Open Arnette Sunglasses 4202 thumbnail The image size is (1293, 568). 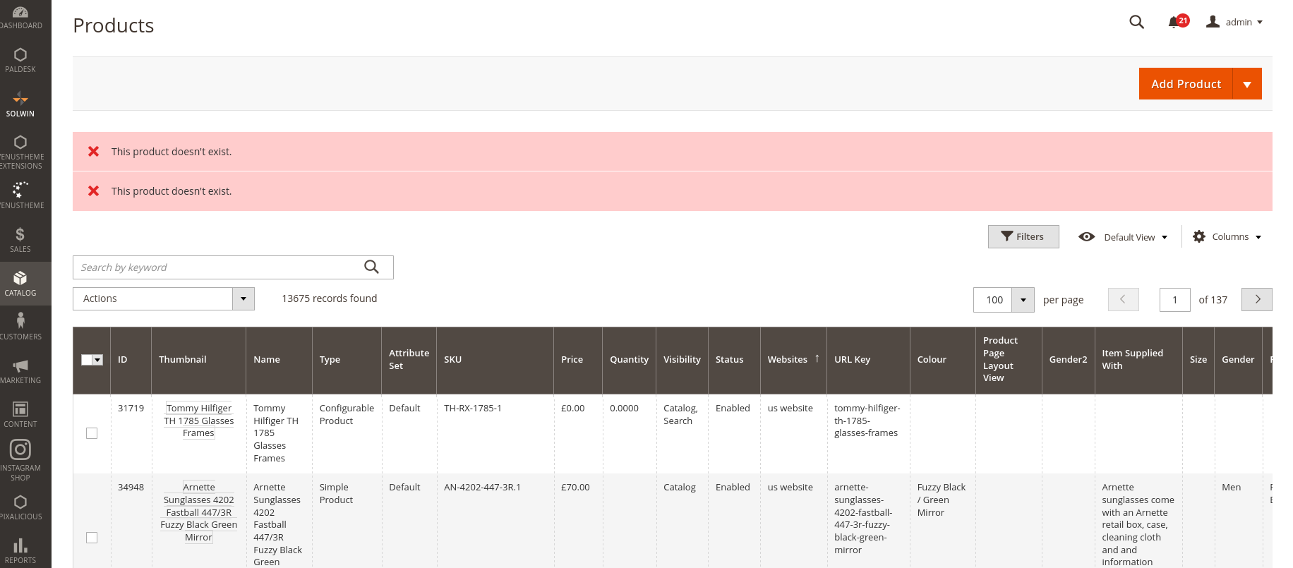point(198,512)
